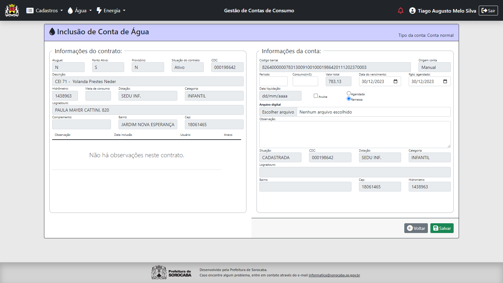This screenshot has height=283, width=503.
Task: Click the contract CDC field 000198642
Action: pyautogui.click(x=228, y=67)
